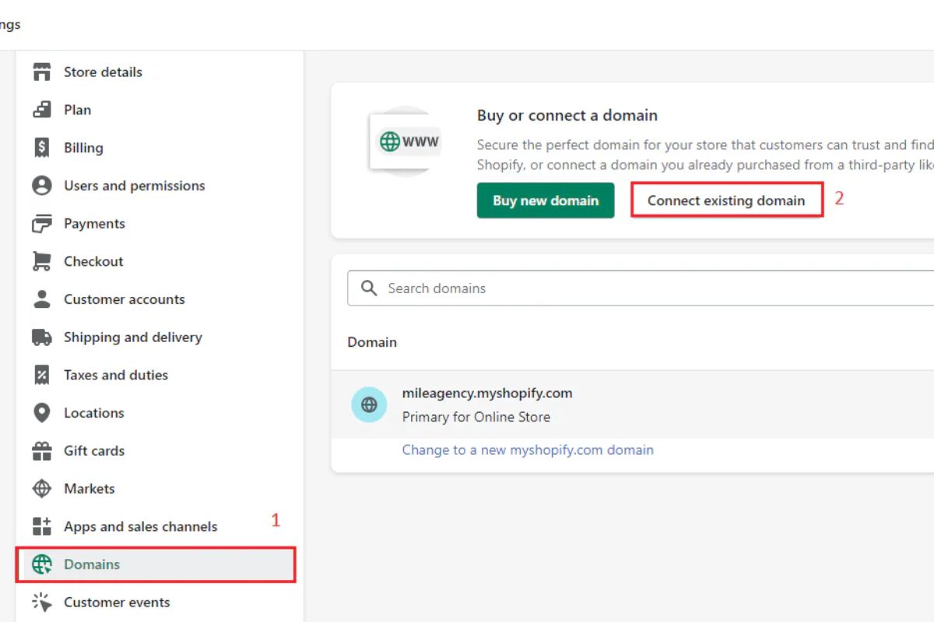
Task: Open the Plan settings page
Action: tap(77, 110)
